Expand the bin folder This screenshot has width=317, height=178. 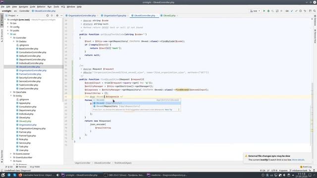point(8,23)
